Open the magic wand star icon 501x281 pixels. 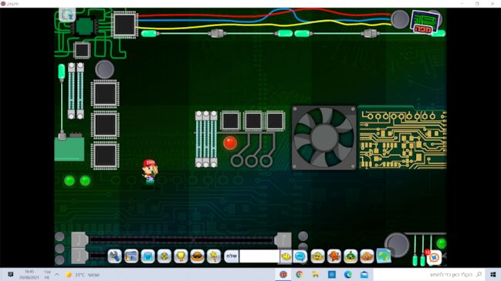(214, 256)
